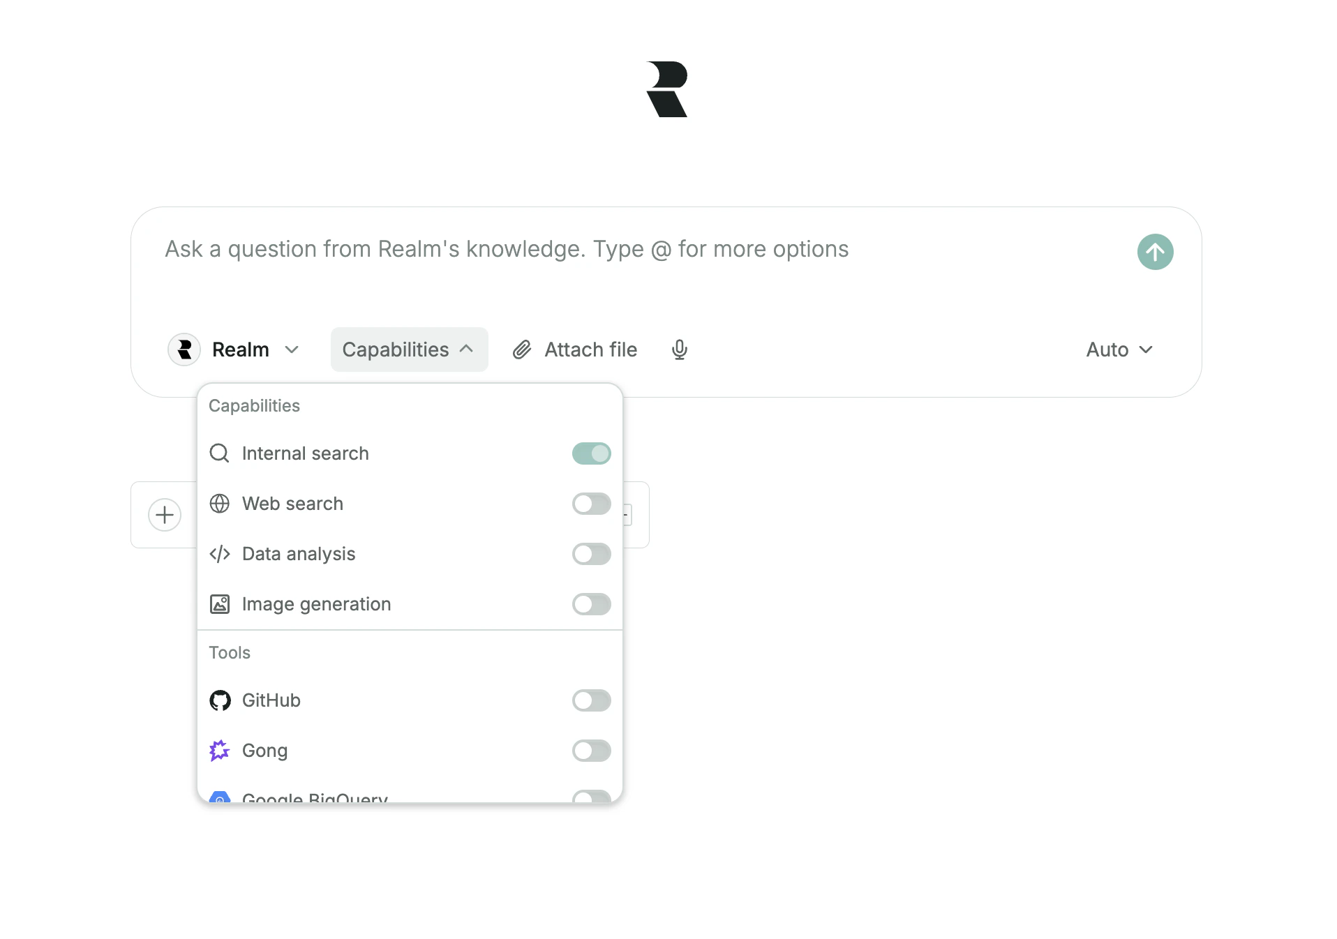This screenshot has width=1337, height=939.
Task: Click the magnifying glass Internal search icon
Action: pos(220,453)
